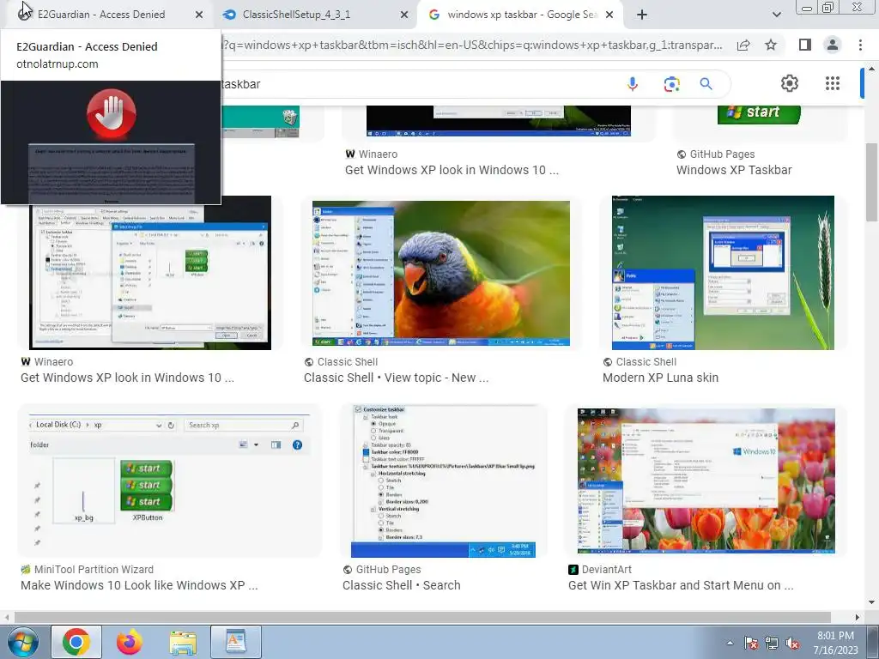Click the vertical scrollbar down arrow

point(871,603)
